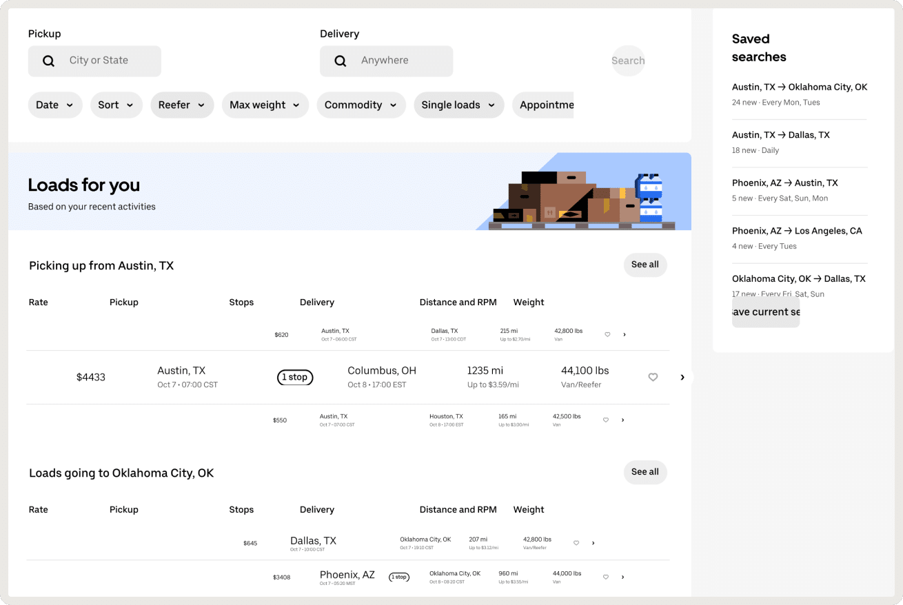
Task: Click the Delivery search magnifier icon
Action: coord(341,61)
